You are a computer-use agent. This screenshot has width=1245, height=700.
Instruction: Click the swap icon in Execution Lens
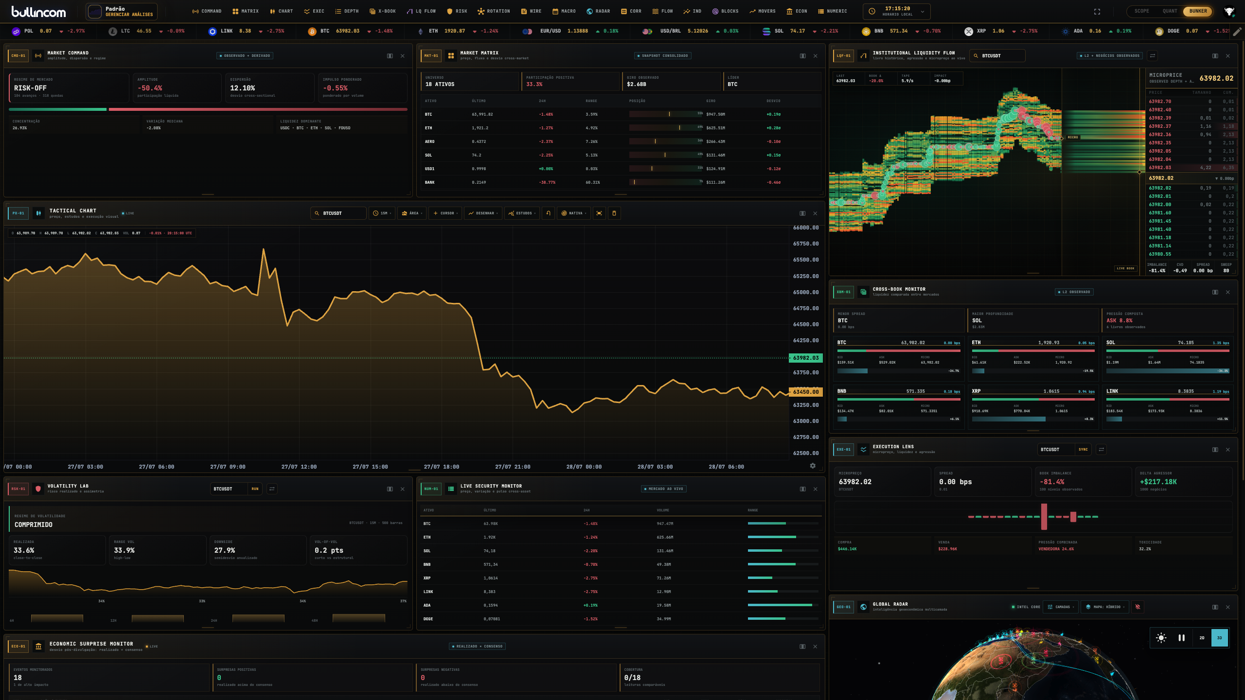pos(1102,450)
